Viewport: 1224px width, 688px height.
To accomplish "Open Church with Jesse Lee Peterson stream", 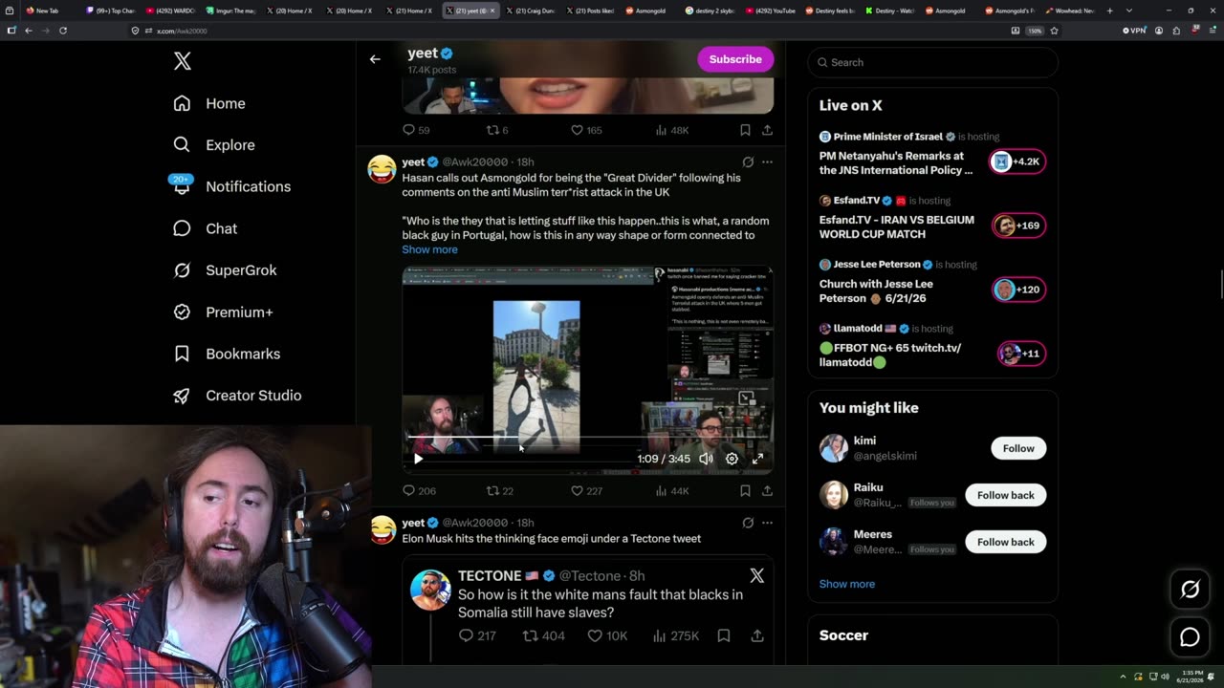I will click(932, 282).
